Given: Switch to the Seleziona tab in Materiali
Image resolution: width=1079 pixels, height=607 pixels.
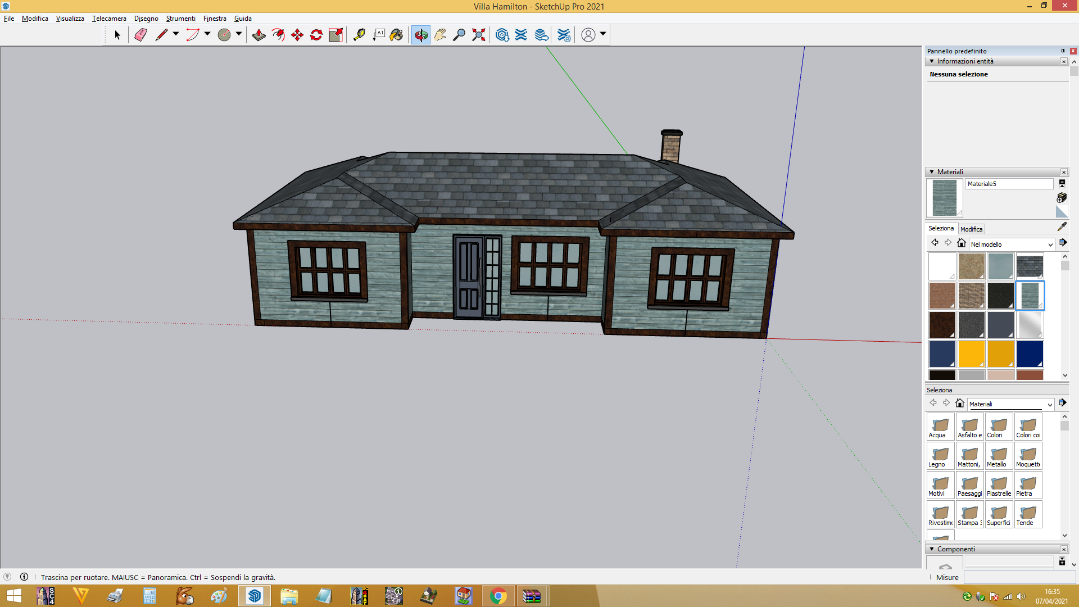Looking at the screenshot, I should 941,228.
